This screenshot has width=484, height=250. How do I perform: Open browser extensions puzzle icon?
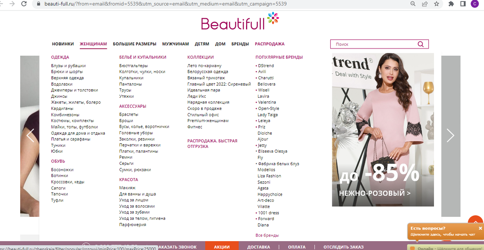[451, 4]
